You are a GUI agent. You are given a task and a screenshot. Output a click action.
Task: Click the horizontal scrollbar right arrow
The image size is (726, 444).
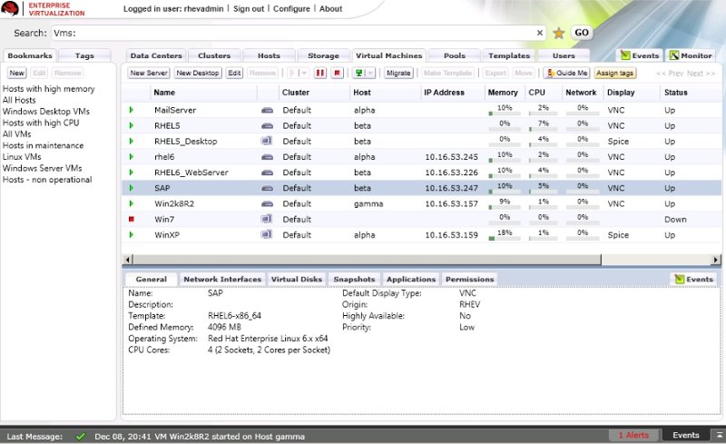pyautogui.click(x=716, y=260)
